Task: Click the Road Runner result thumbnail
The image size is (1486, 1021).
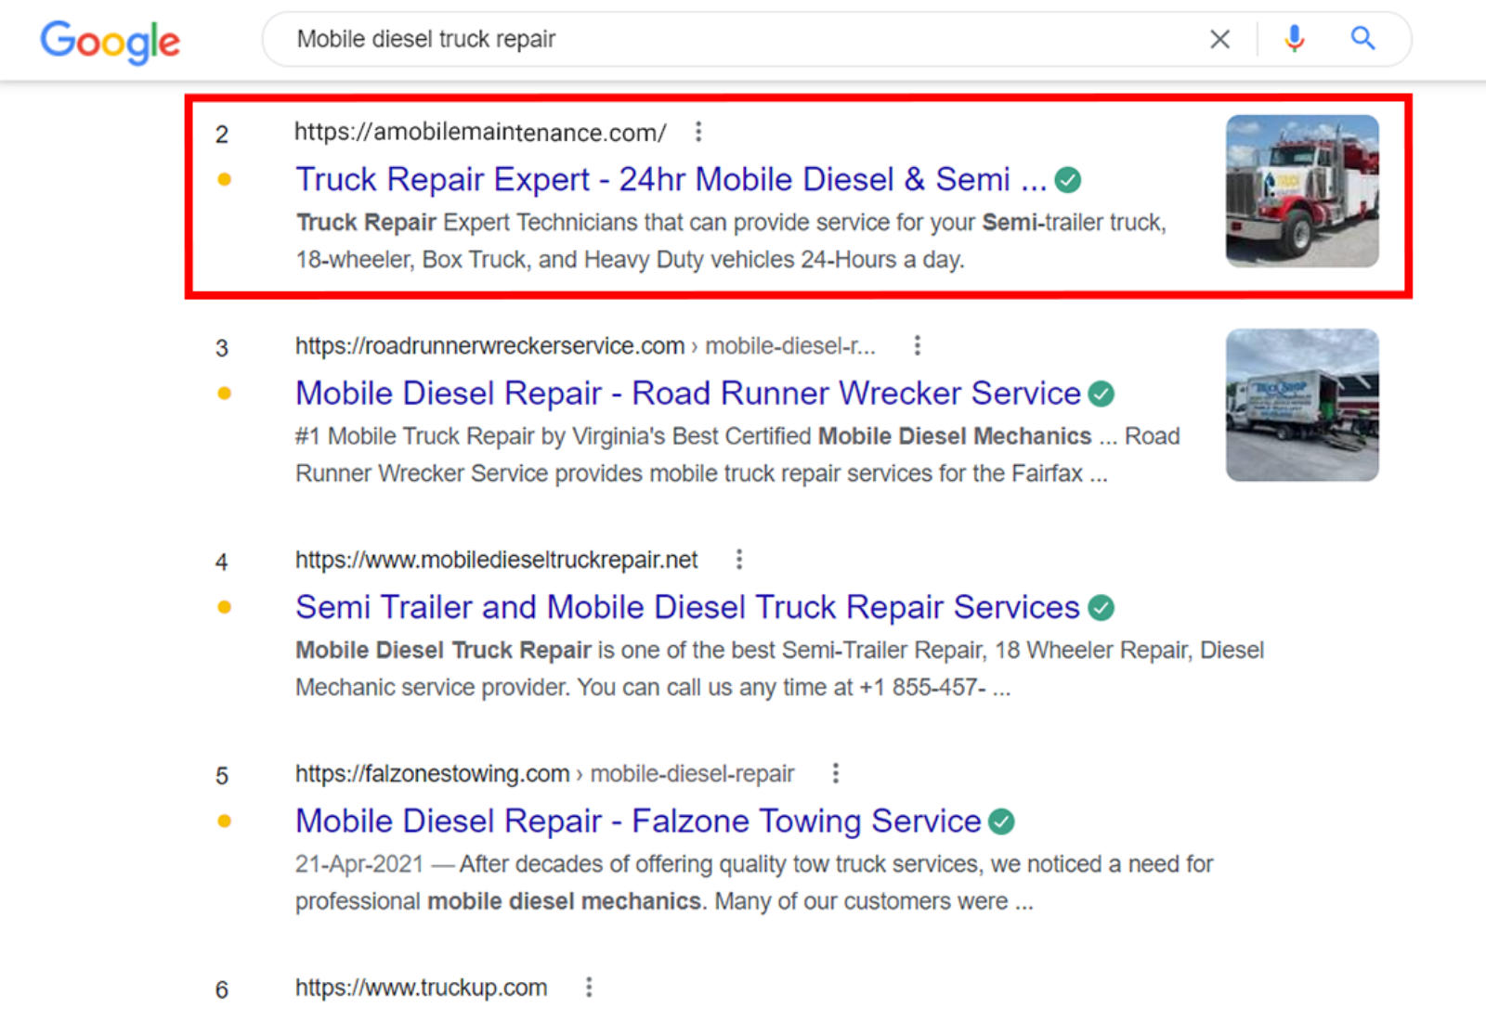Action: pos(1301,406)
